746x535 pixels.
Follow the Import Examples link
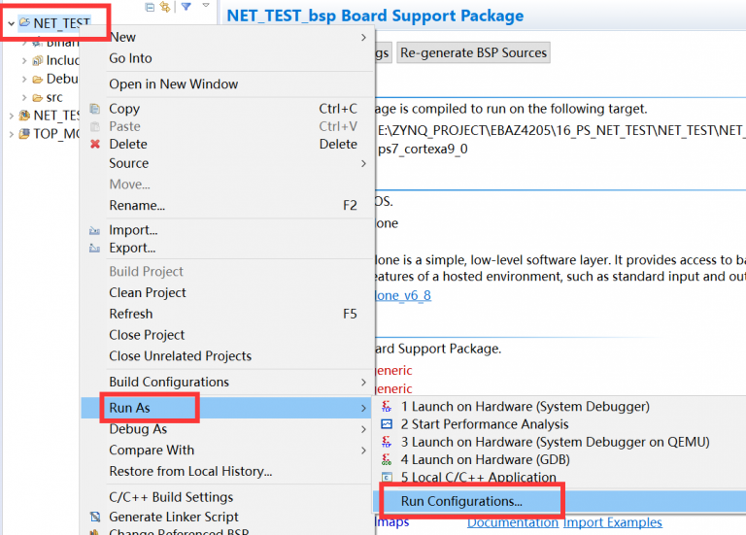612,522
